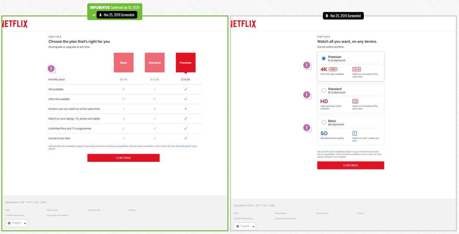This screenshot has height=234, width=459.
Task: Open Cookie Preferences footer link in version B
Action: click(243, 218)
